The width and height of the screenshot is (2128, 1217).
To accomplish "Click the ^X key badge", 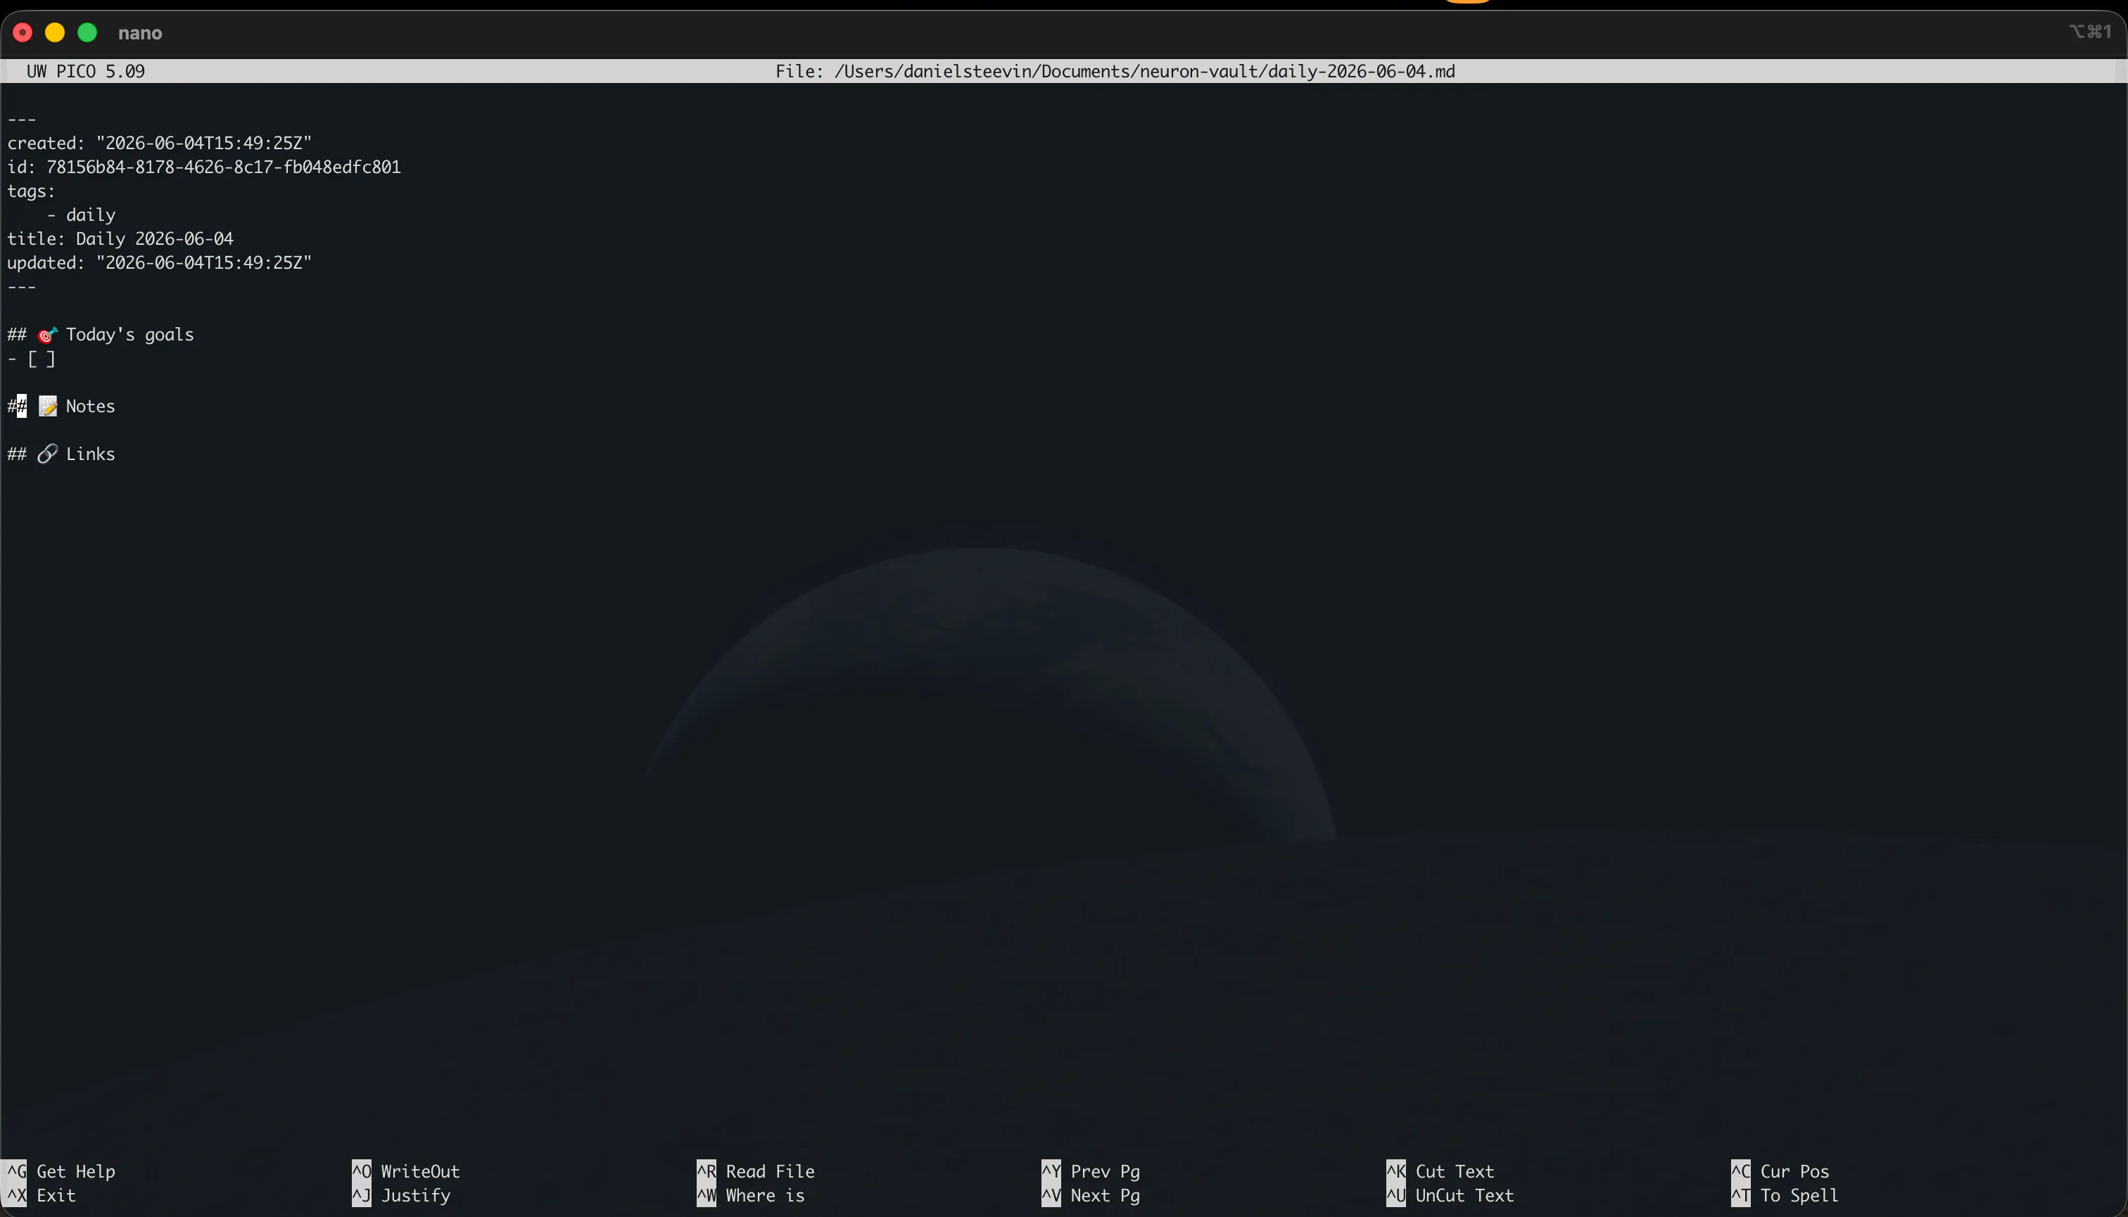I will (x=17, y=1196).
